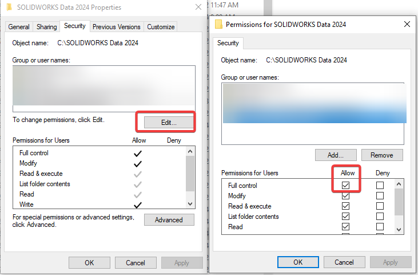Click Cancel in Properties window

(x=136, y=263)
